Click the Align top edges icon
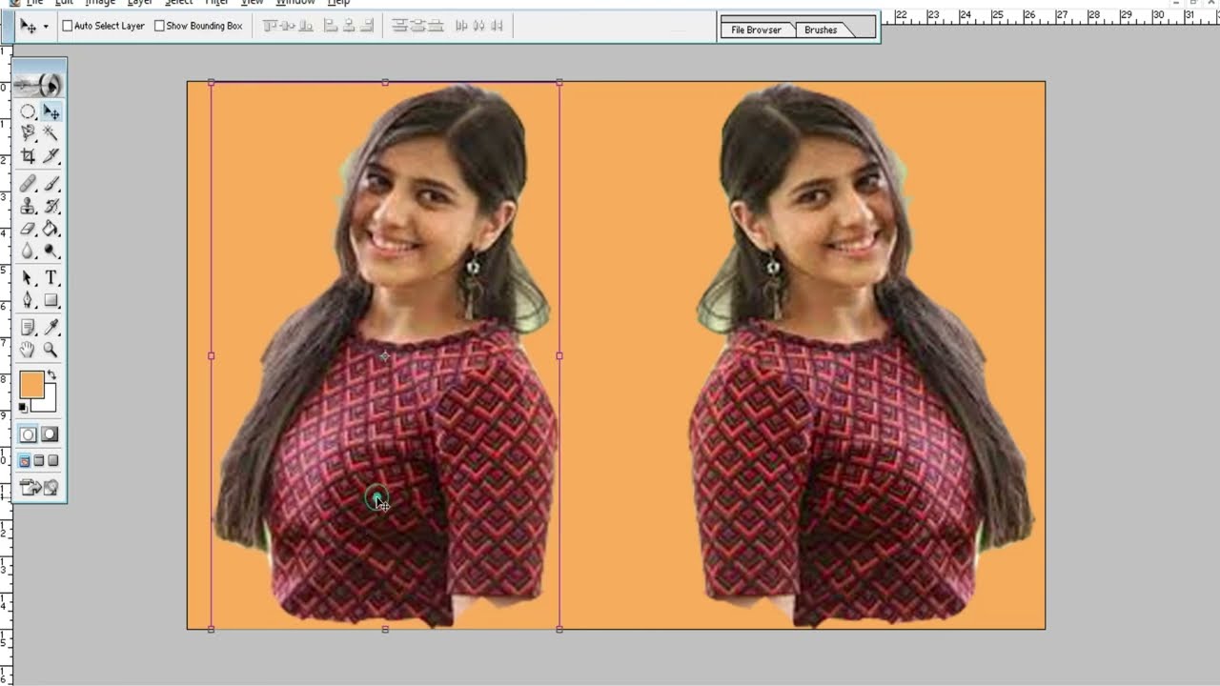 pyautogui.click(x=271, y=26)
